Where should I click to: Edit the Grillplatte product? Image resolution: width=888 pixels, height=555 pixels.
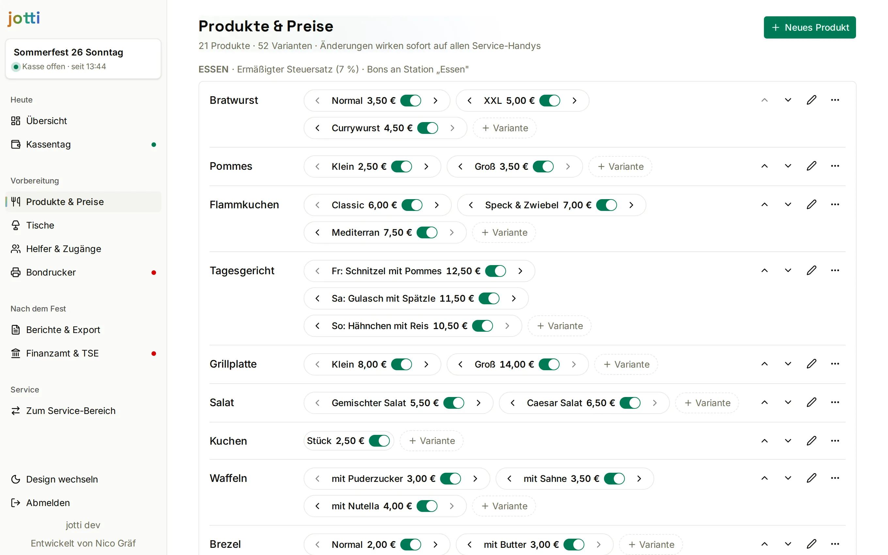(811, 364)
